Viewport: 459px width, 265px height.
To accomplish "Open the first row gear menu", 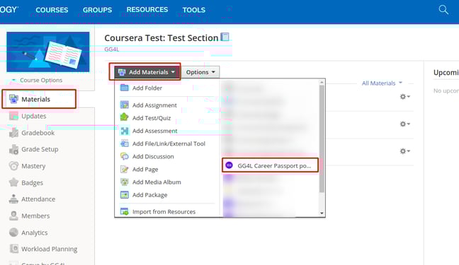I will tap(405, 96).
